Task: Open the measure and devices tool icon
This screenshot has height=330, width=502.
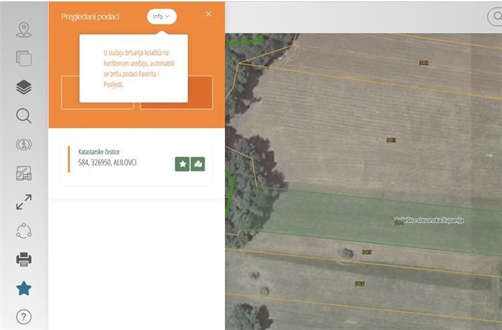Action: point(24,173)
